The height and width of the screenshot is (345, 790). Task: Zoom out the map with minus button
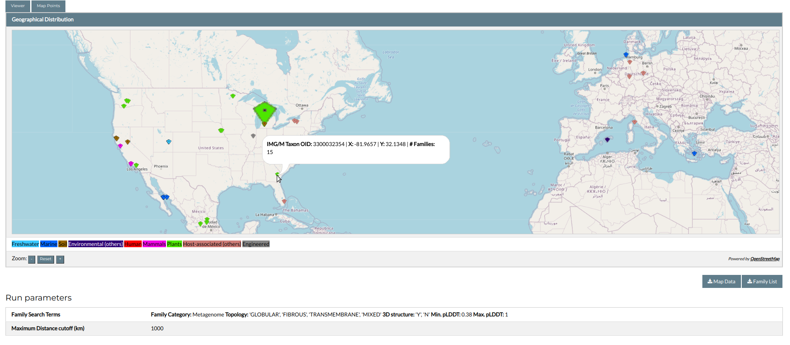click(x=31, y=259)
